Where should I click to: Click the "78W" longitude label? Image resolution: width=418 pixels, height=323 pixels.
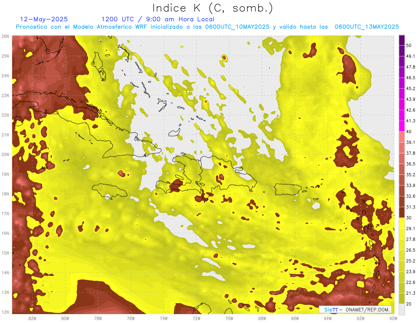point(98,318)
